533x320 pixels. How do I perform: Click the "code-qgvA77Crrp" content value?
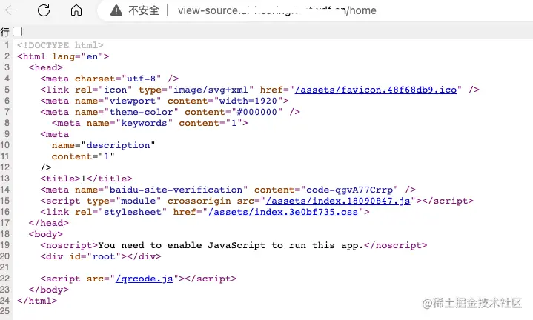(x=350, y=190)
